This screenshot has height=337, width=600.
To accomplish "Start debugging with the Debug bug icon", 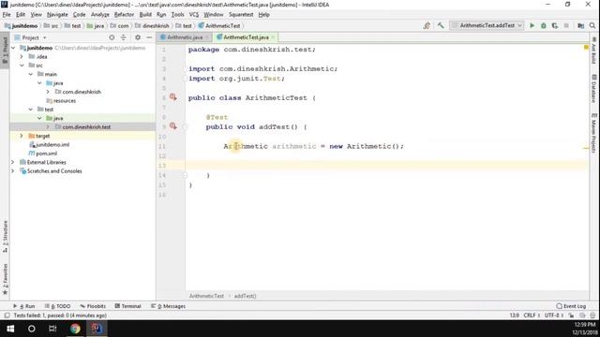I will [x=544, y=25].
